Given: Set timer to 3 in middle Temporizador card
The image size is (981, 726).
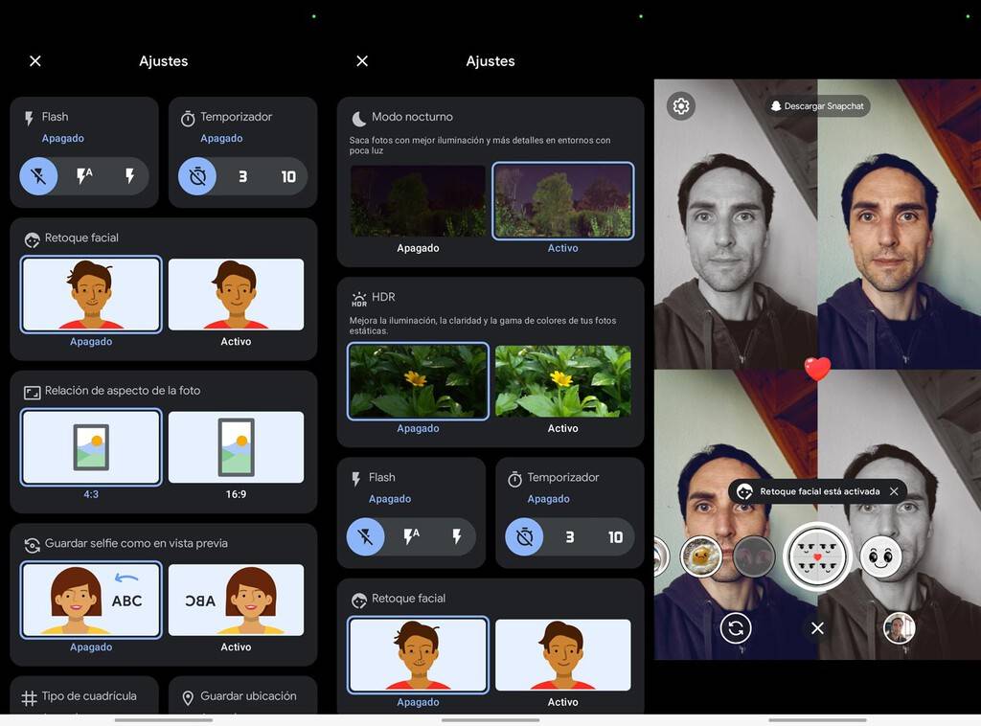Looking at the screenshot, I should coord(570,536).
